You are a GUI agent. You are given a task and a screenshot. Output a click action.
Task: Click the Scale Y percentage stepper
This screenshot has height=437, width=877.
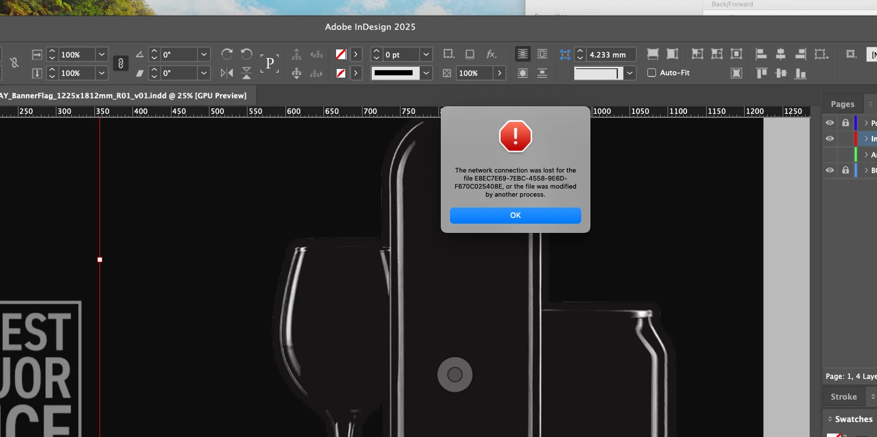point(52,73)
